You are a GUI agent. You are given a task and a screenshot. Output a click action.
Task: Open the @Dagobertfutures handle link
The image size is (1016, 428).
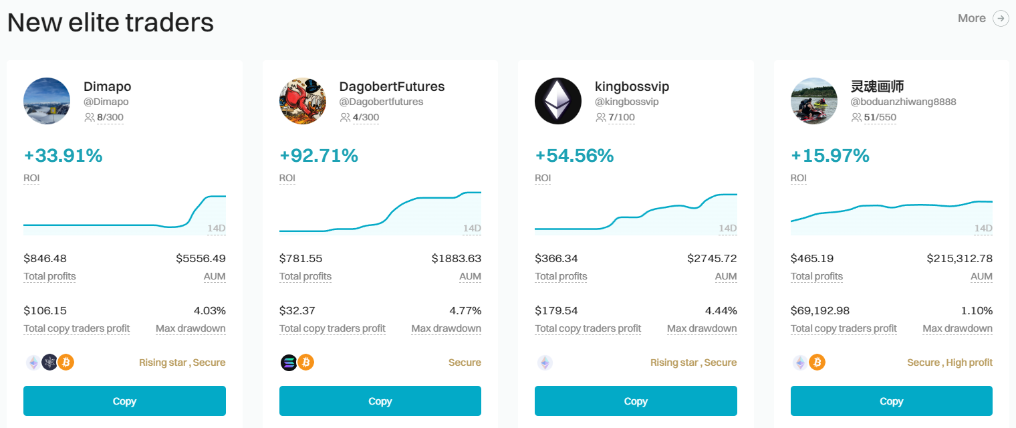pyautogui.click(x=381, y=102)
